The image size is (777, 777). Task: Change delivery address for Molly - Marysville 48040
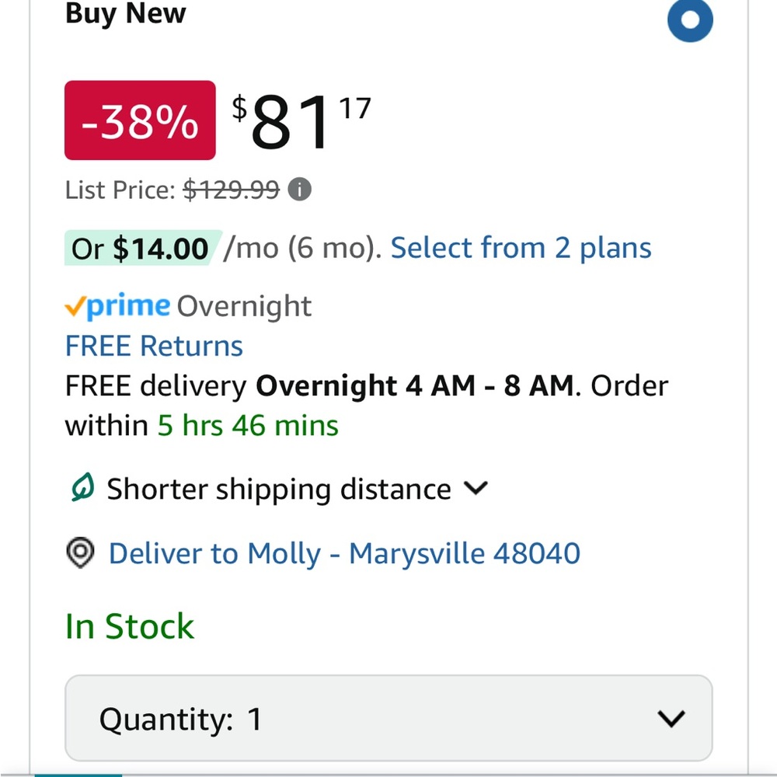pyautogui.click(x=344, y=554)
